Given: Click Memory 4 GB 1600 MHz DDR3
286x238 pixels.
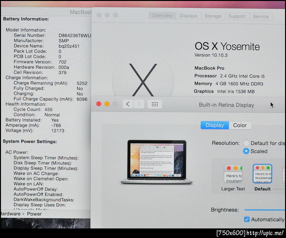Looking at the screenshot, I should pos(229,84).
